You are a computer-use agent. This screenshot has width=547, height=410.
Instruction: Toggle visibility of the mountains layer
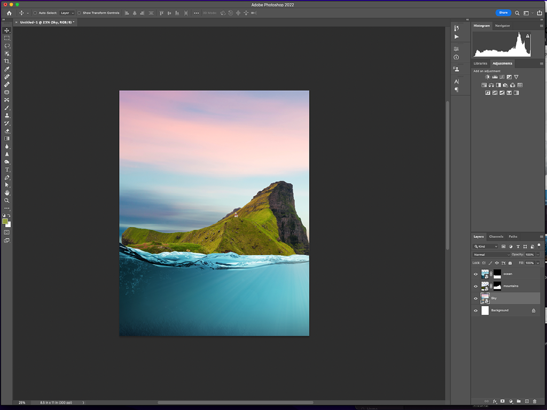tap(475, 287)
